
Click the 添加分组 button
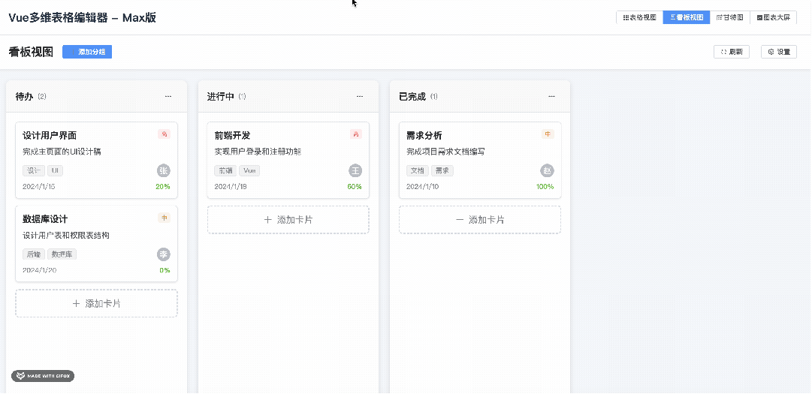click(87, 52)
